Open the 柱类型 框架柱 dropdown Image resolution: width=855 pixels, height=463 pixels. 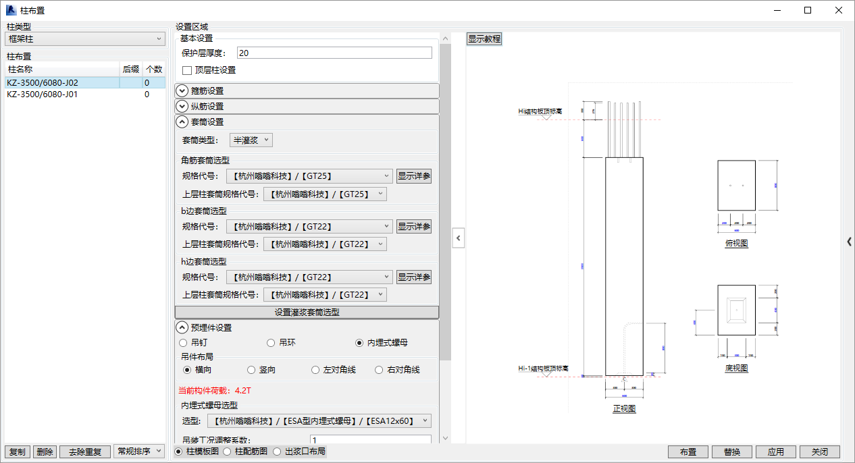click(x=85, y=39)
